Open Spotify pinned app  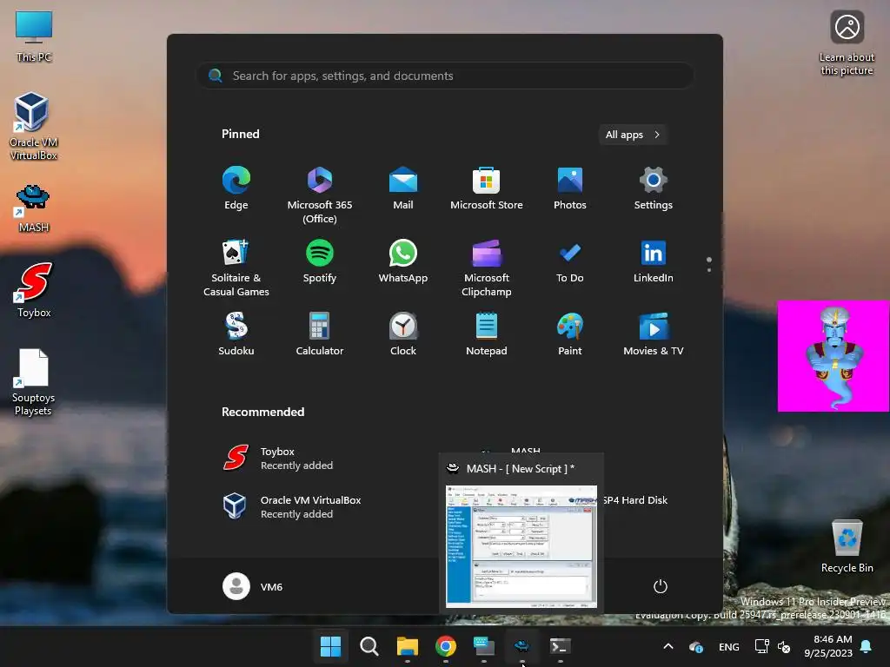tap(320, 262)
